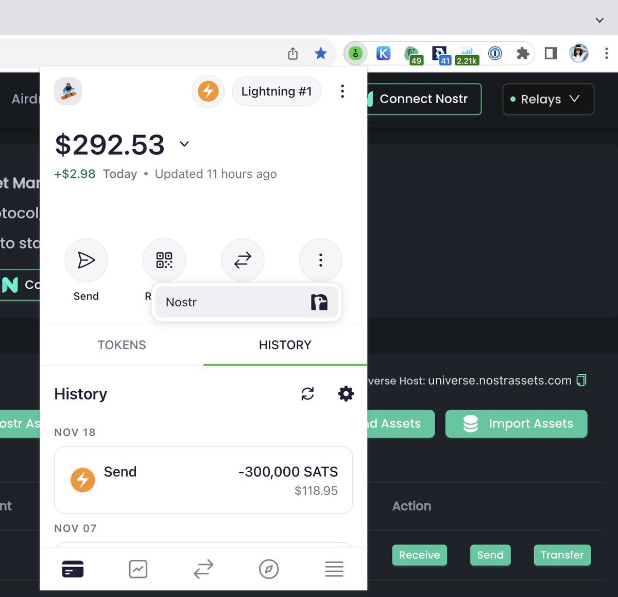The image size is (618, 597).
Task: Click the green Transfer action button
Action: [x=562, y=555]
